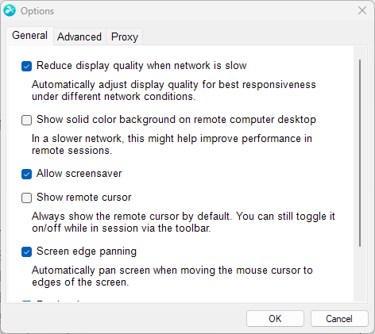Enable the Show solid color background checkbox
Image resolution: width=375 pixels, height=334 pixels.
click(x=26, y=120)
